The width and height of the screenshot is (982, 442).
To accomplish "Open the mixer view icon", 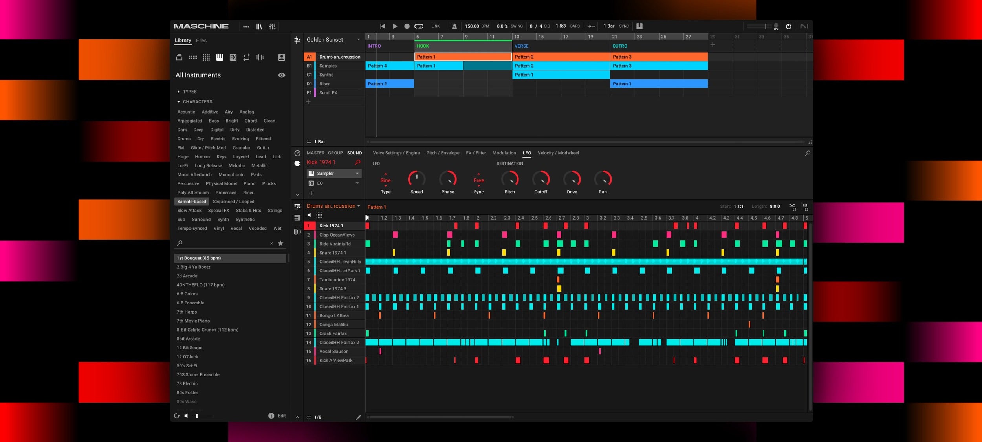I will (273, 26).
